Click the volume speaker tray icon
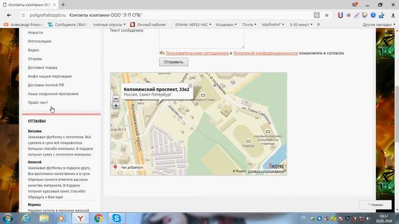 pyautogui.click(x=368, y=218)
